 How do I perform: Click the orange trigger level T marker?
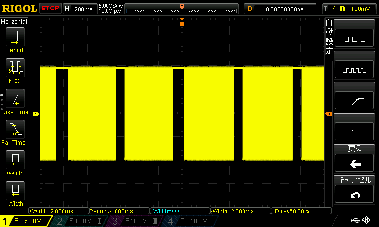[x=329, y=114]
